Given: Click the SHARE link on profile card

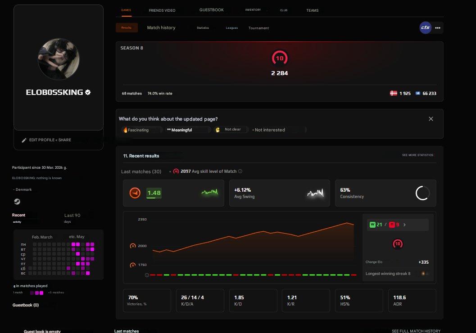Looking at the screenshot, I should [x=65, y=140].
